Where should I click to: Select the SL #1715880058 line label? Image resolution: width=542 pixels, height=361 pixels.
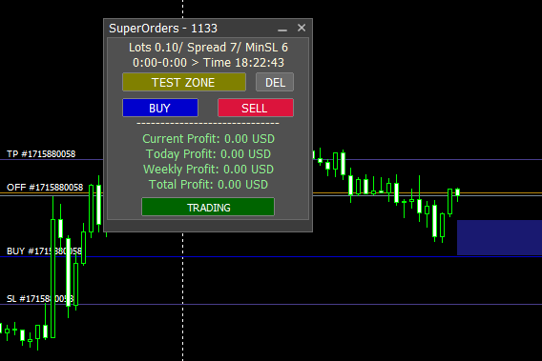(40, 298)
